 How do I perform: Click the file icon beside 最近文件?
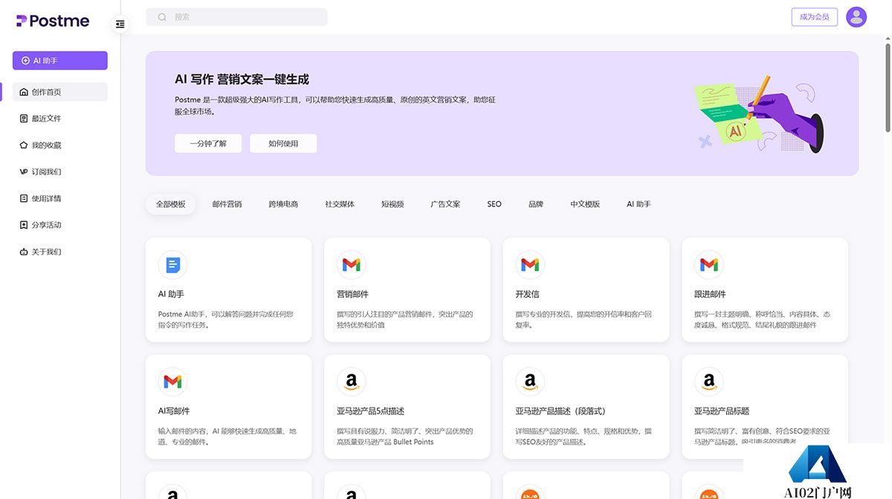point(24,119)
